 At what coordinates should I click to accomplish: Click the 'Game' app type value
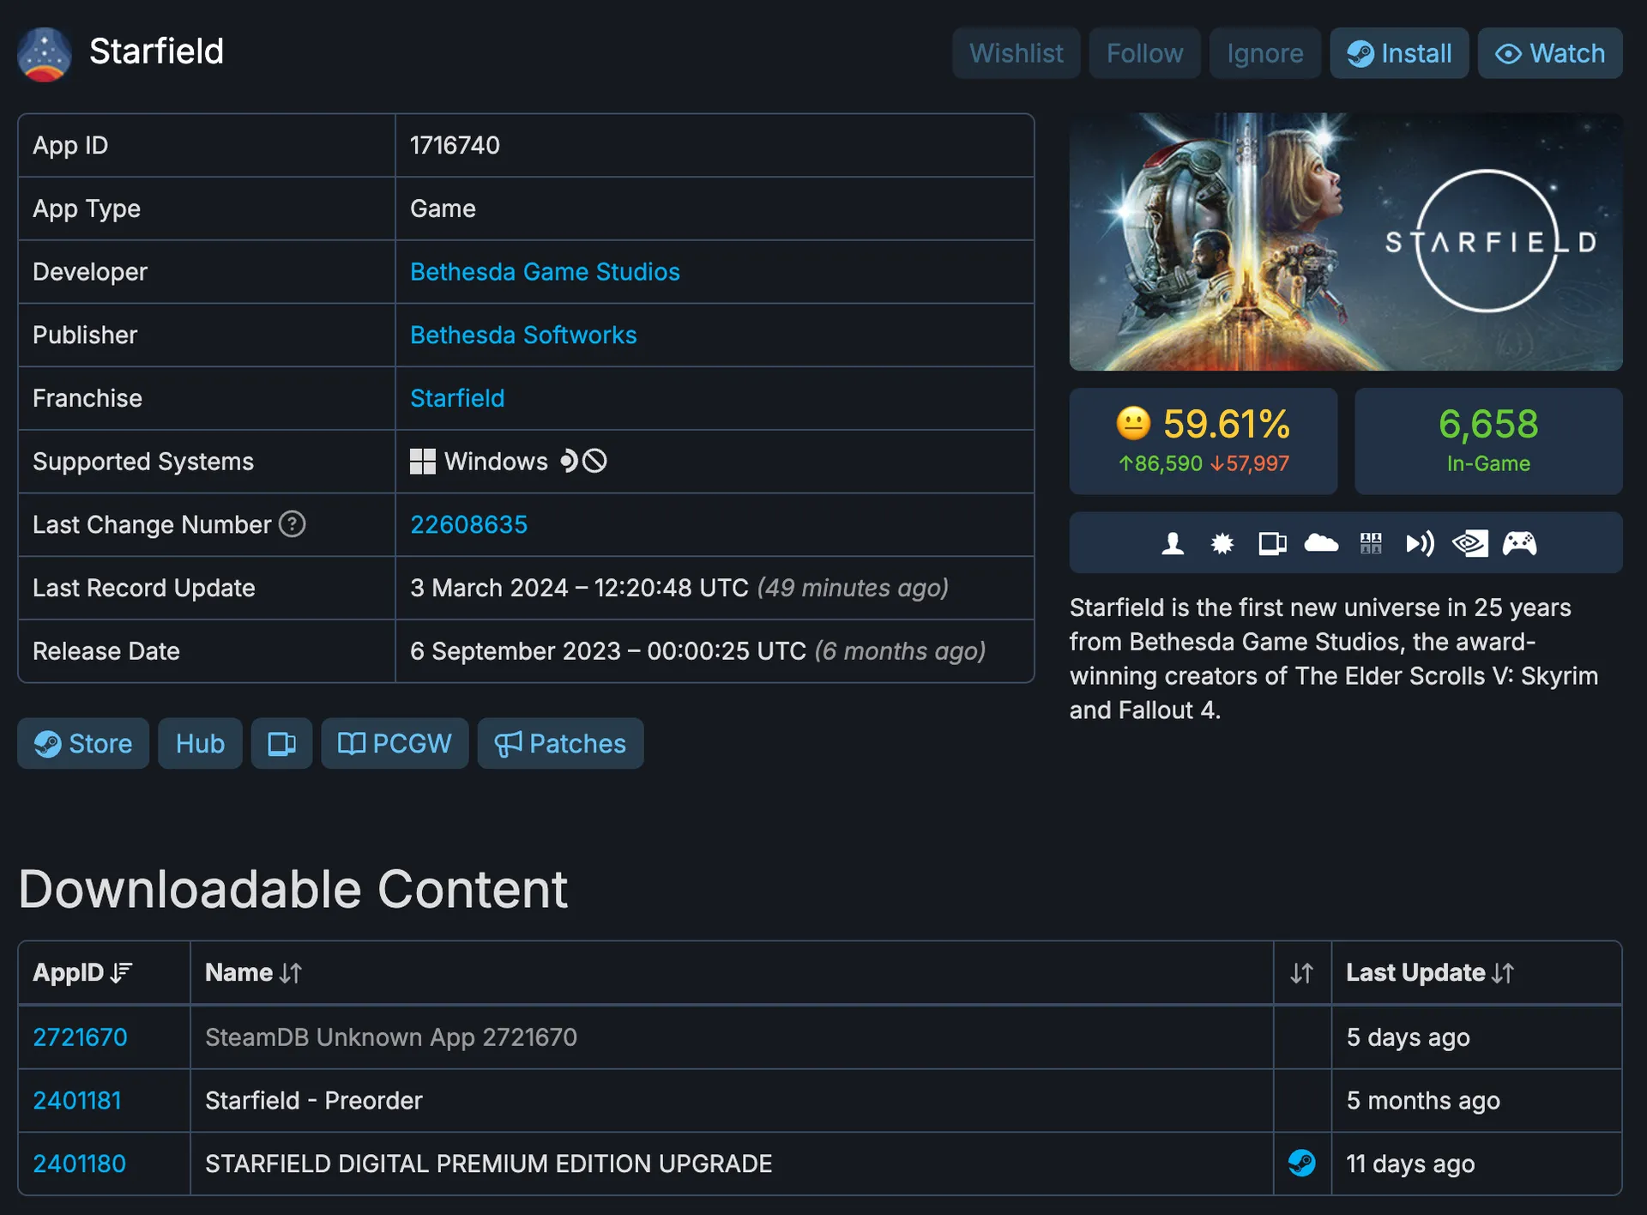click(443, 209)
